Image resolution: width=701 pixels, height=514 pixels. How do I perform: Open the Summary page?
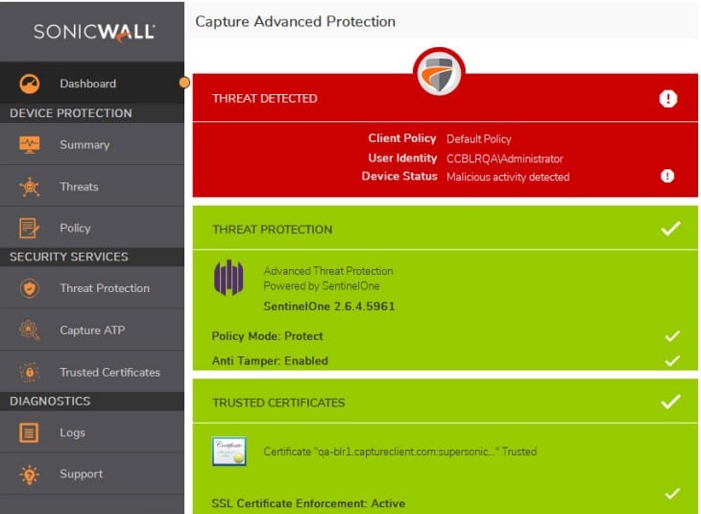click(x=91, y=144)
